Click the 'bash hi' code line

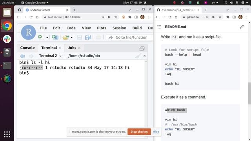point(172,83)
